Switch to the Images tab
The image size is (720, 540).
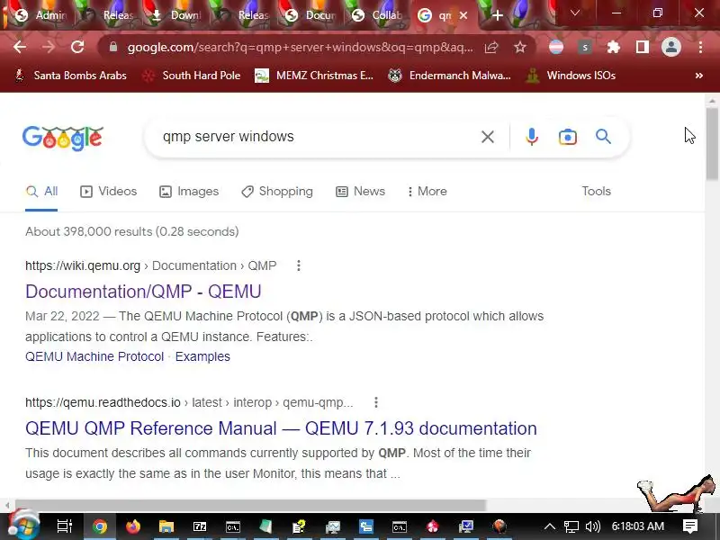(x=189, y=192)
